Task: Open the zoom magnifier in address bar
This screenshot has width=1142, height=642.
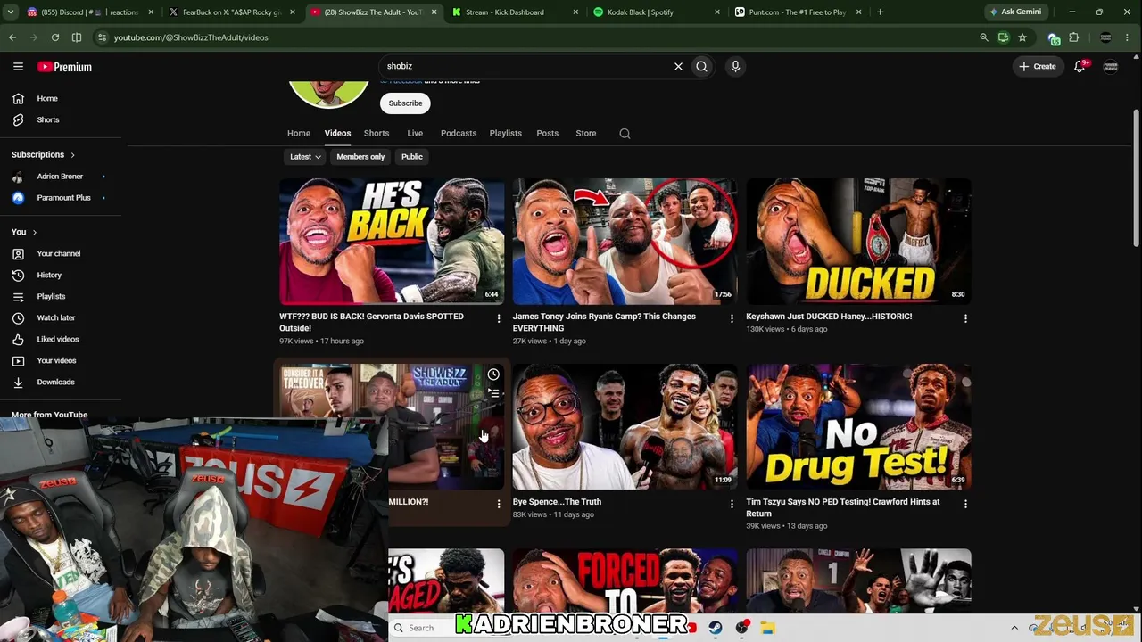Action: click(984, 37)
